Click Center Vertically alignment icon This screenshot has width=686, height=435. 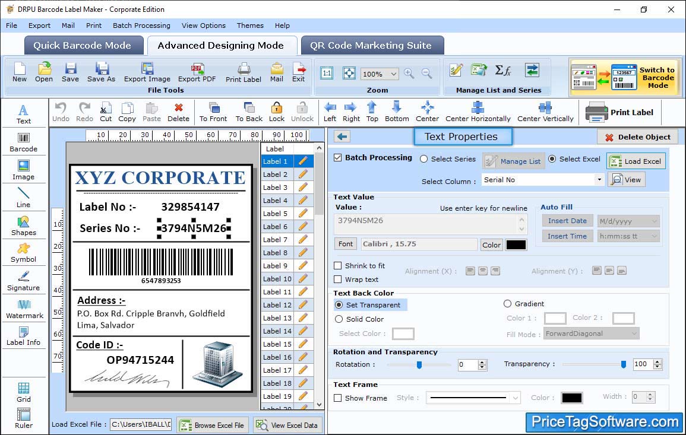545,112
